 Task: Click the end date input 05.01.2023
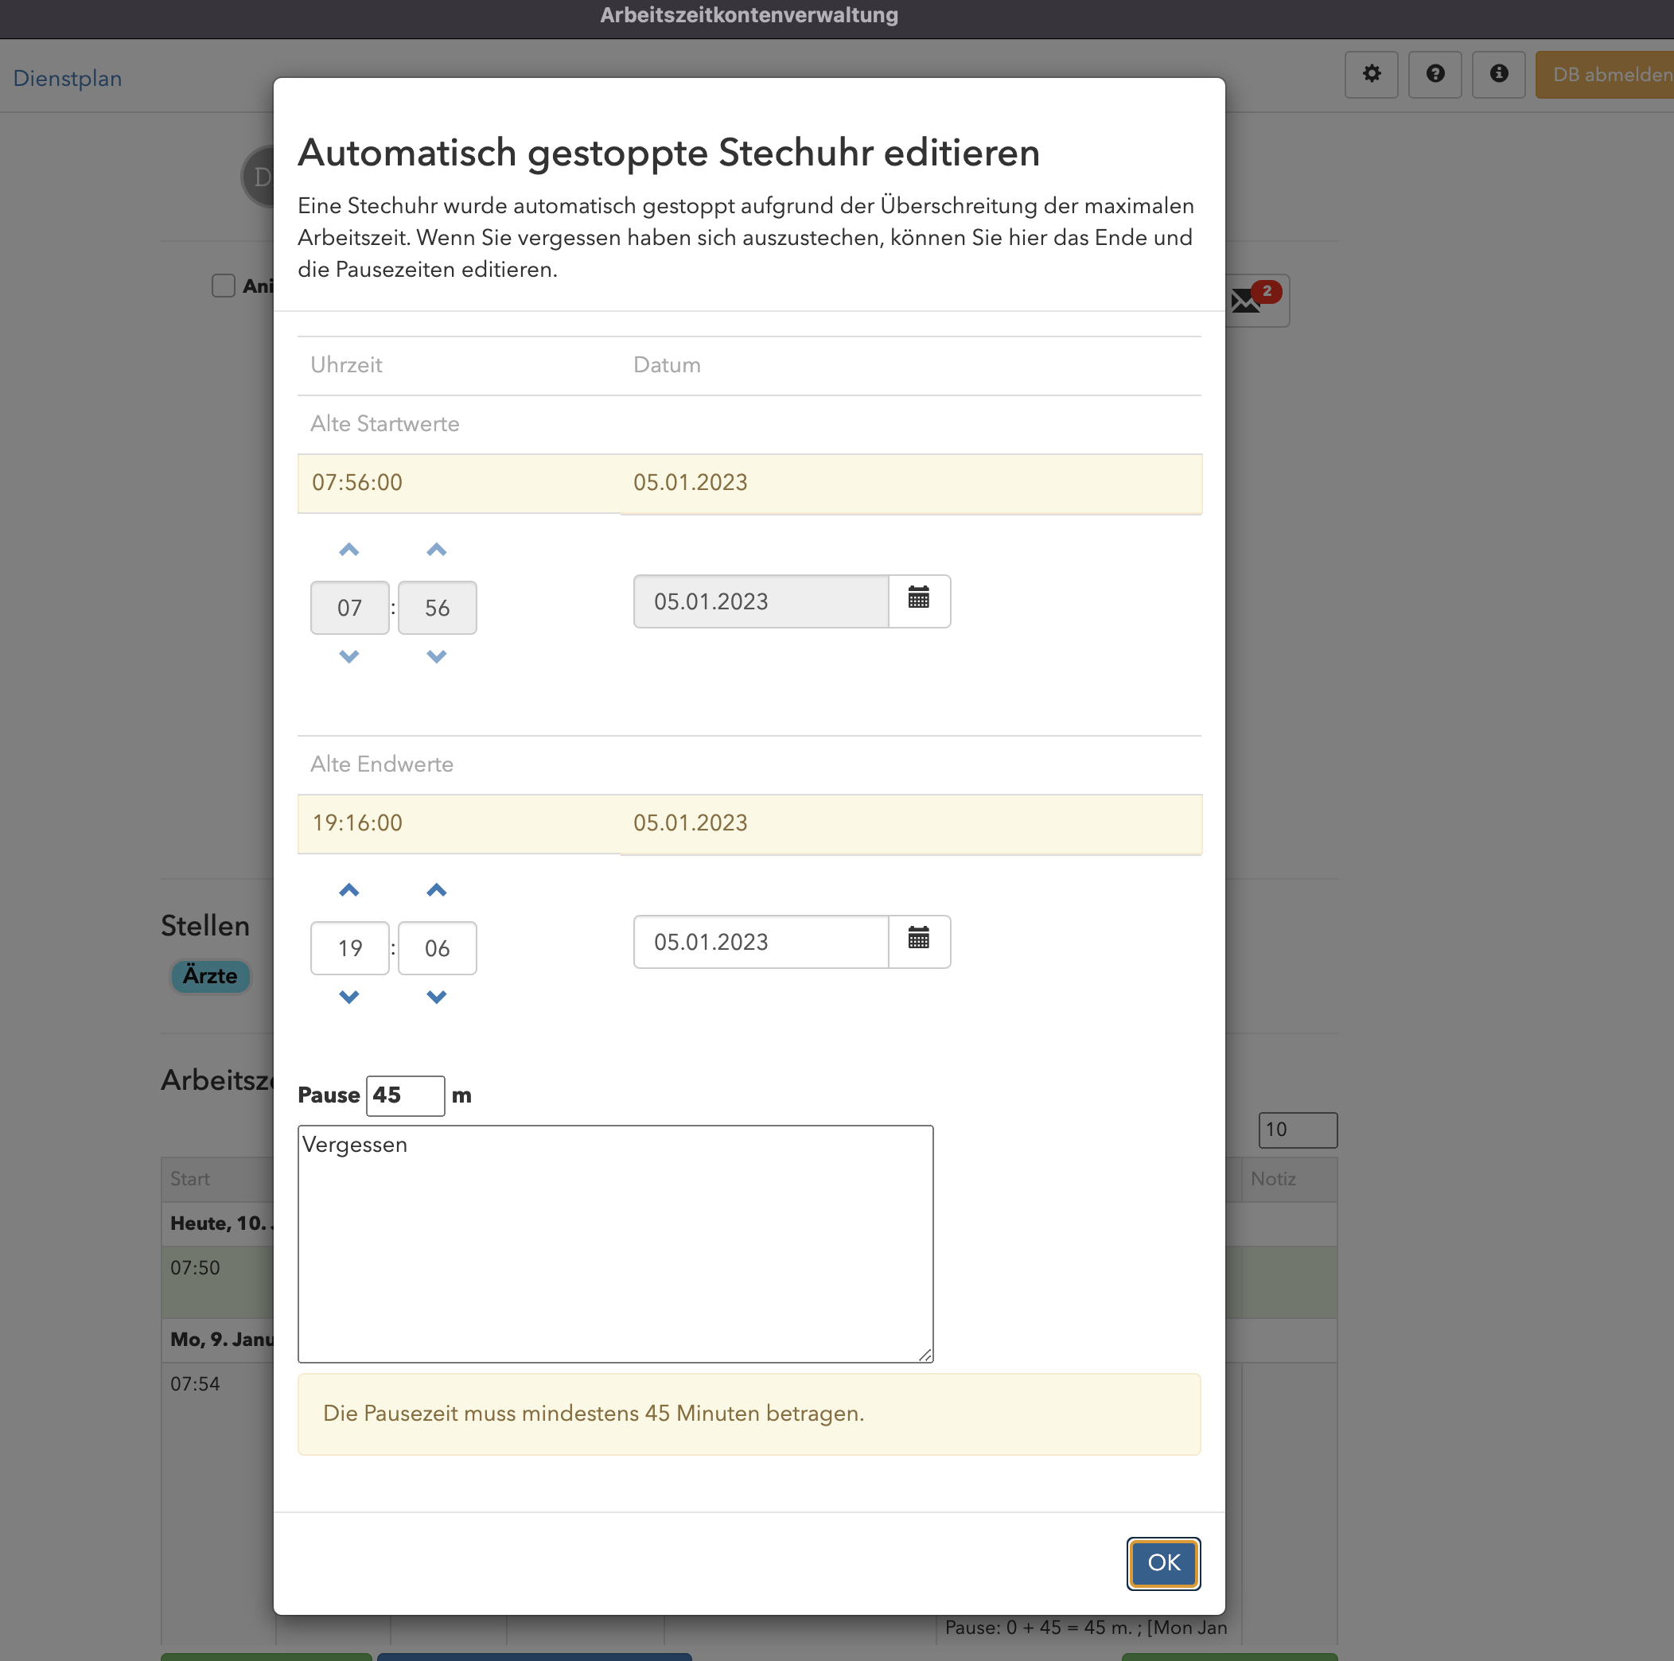[761, 941]
